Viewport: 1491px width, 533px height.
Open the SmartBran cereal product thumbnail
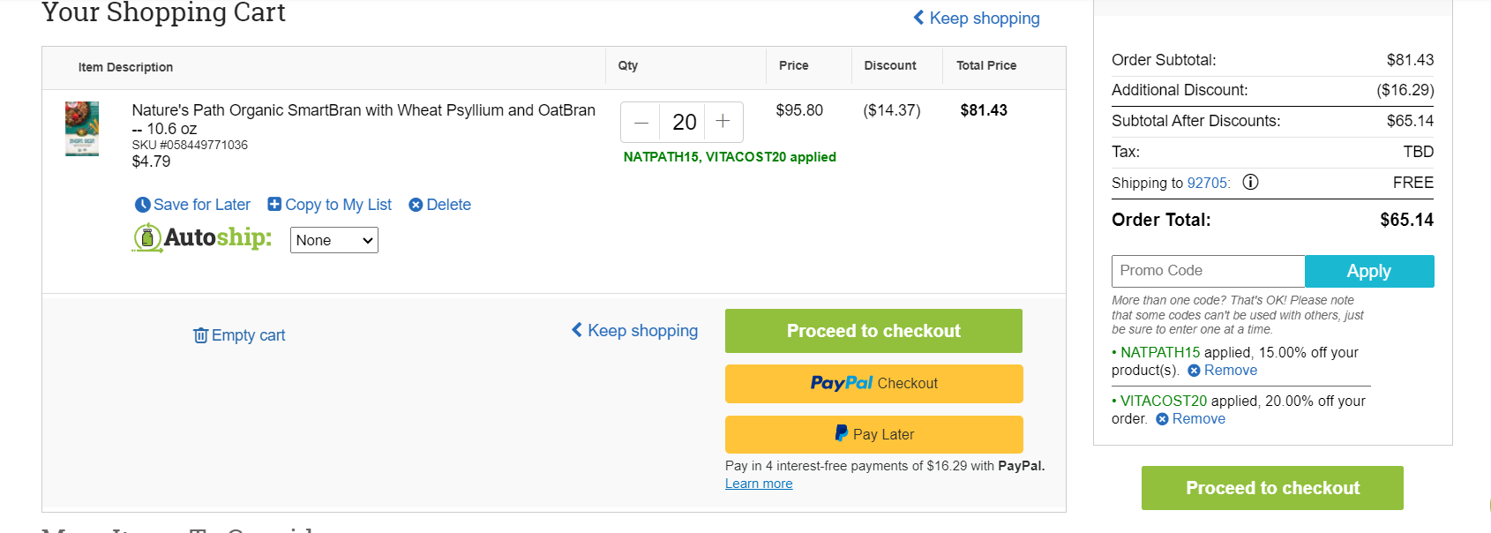[x=82, y=129]
